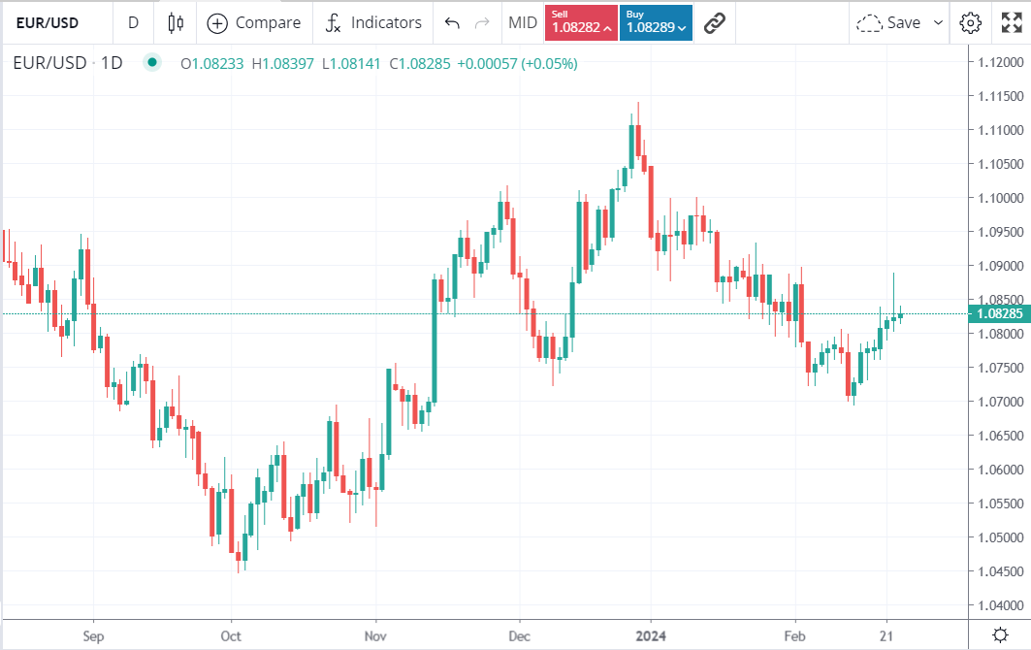The width and height of the screenshot is (1031, 650).
Task: Click the 2024 marker on the time axis
Action: pos(652,634)
